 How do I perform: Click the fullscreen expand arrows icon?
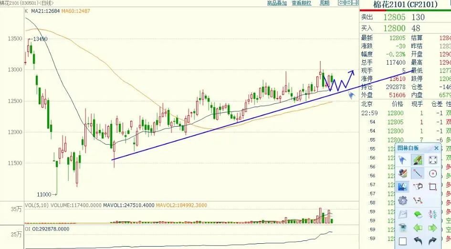point(433,160)
